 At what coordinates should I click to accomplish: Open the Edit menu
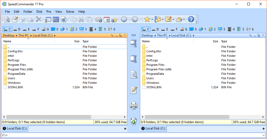[17, 12]
